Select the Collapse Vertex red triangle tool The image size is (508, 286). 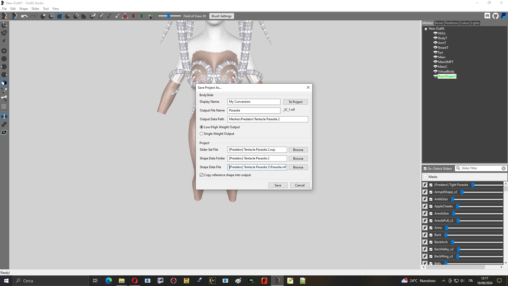pyautogui.click(x=125, y=16)
